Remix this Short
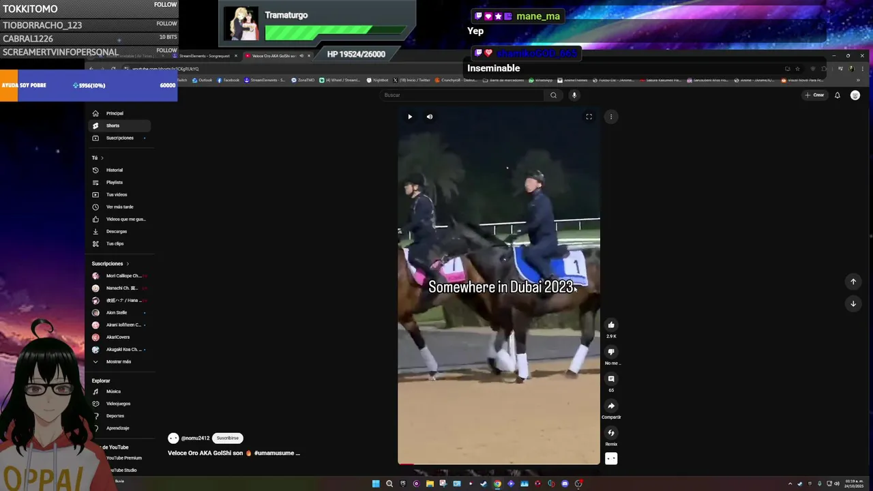Viewport: 873px width, 491px height. [611, 433]
